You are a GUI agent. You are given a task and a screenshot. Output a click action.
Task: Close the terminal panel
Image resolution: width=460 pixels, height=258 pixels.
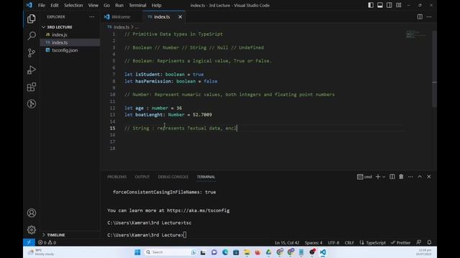tap(429, 177)
